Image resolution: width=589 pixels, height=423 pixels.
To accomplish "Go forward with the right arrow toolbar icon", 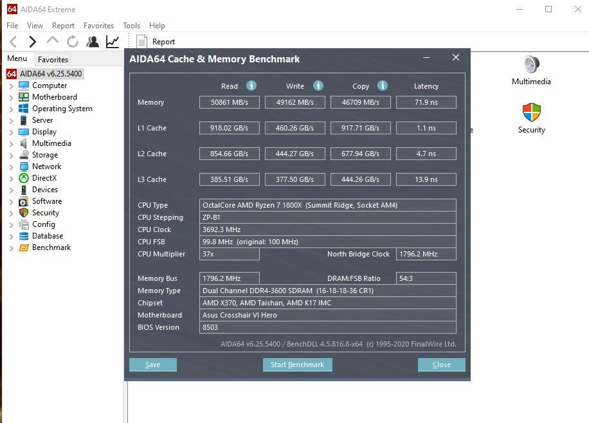I will pyautogui.click(x=33, y=42).
